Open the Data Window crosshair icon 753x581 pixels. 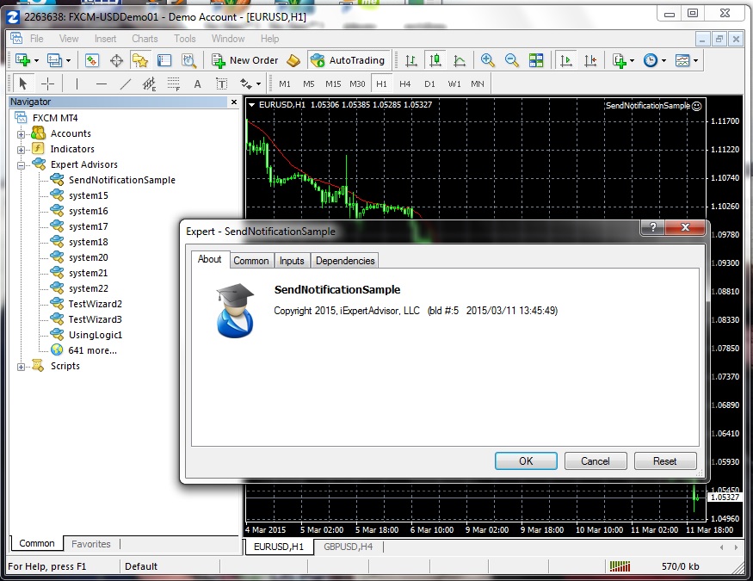[x=116, y=60]
